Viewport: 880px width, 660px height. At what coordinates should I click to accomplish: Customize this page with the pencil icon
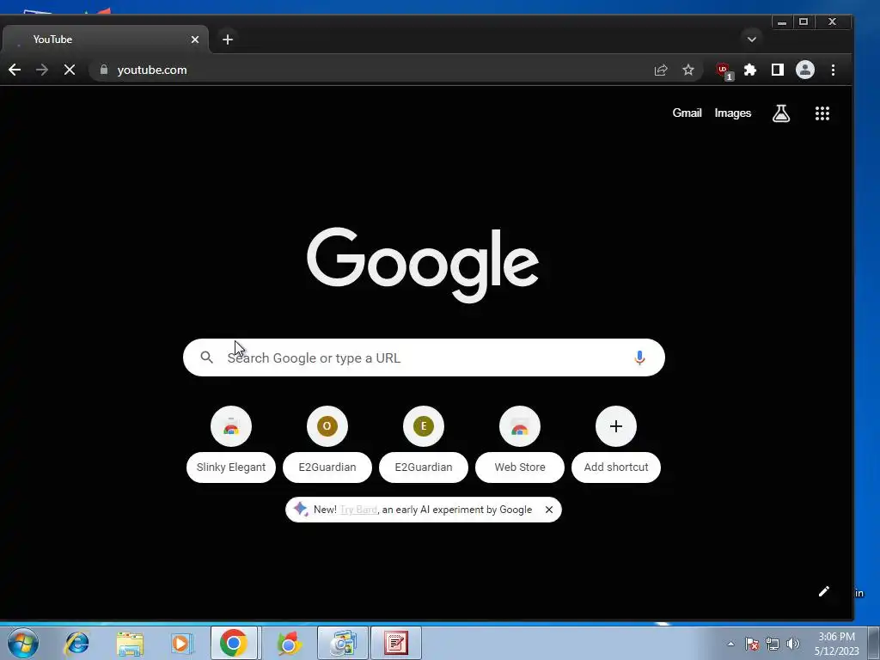[x=823, y=591]
